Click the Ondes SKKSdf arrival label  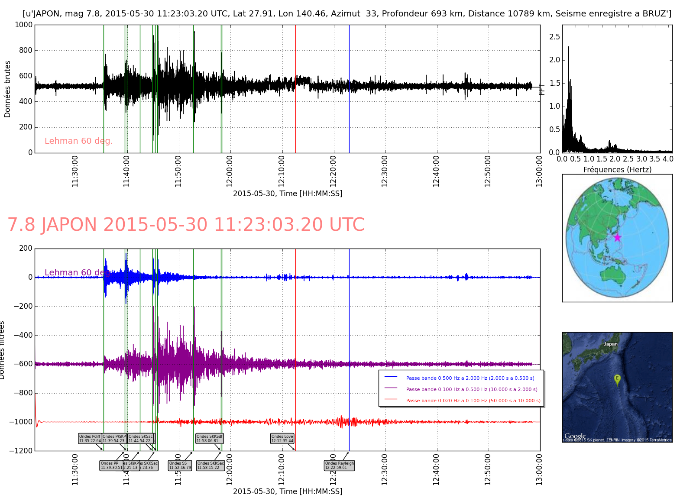(210, 439)
